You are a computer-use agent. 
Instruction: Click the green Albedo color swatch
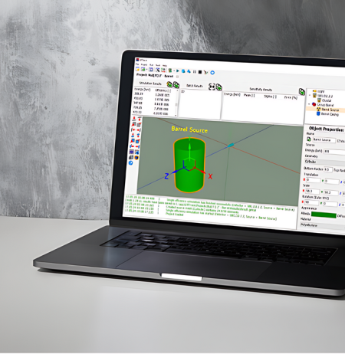[x=324, y=215]
